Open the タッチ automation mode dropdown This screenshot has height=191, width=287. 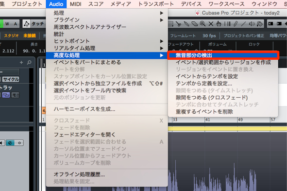pyautogui.click(x=38, y=24)
